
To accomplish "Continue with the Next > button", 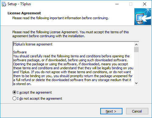I will [x=111, y=111].
